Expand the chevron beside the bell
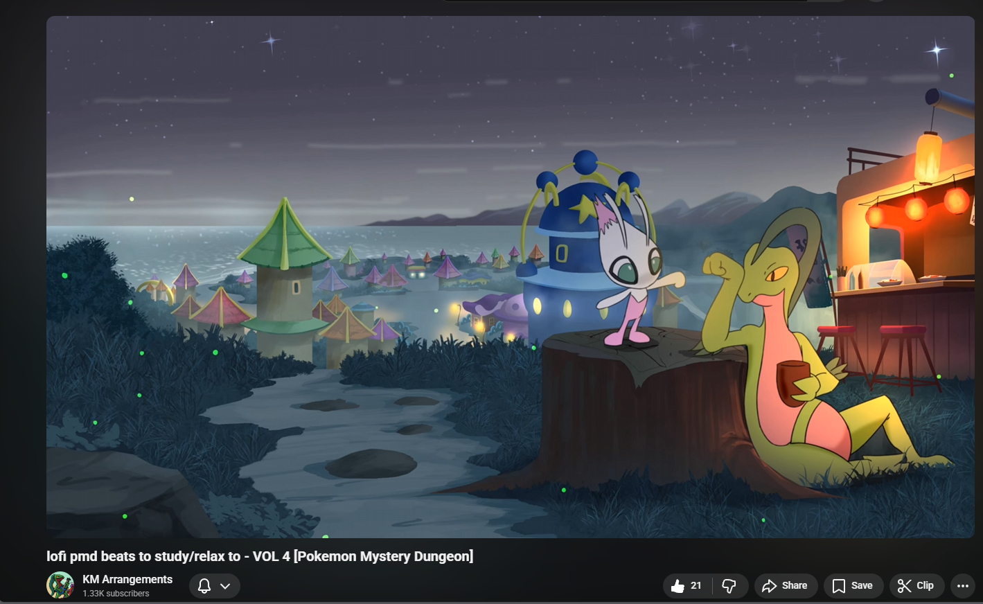This screenshot has height=604, width=983. coord(225,586)
